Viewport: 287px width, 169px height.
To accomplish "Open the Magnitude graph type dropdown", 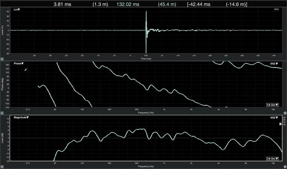I will point(21,117).
